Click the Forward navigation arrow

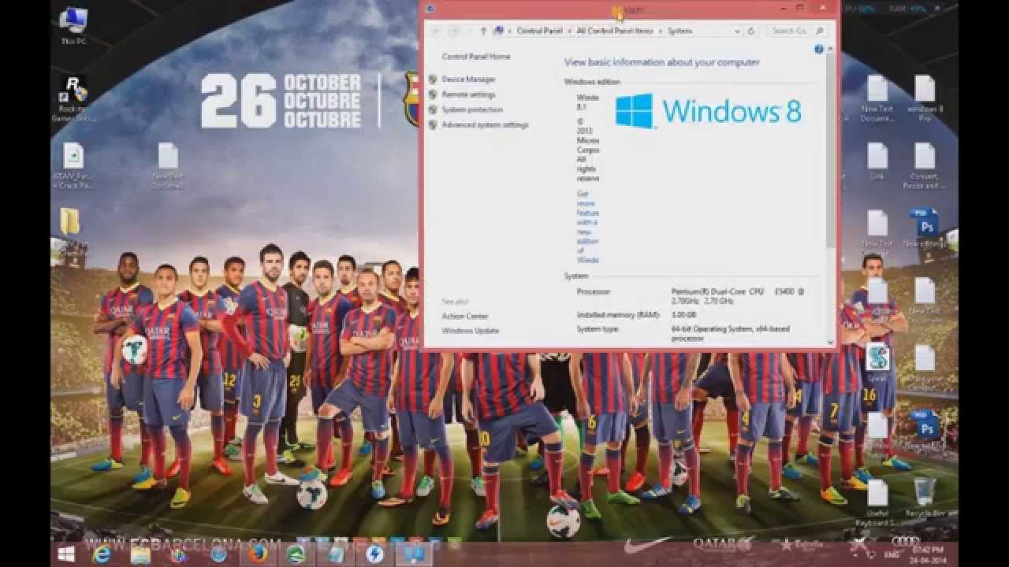click(x=455, y=31)
